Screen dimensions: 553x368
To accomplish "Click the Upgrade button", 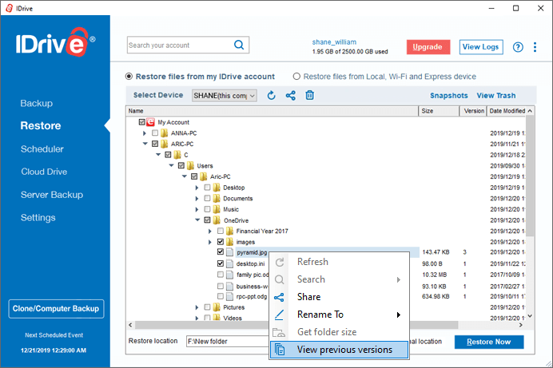I will tap(428, 47).
